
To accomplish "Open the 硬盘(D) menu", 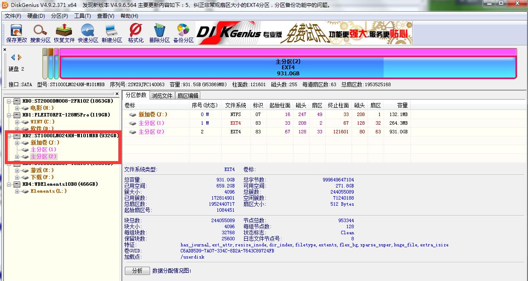I will [36, 16].
